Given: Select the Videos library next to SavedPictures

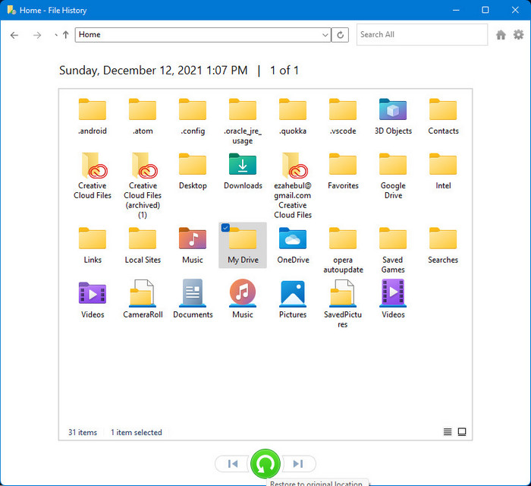Looking at the screenshot, I should tap(393, 299).
